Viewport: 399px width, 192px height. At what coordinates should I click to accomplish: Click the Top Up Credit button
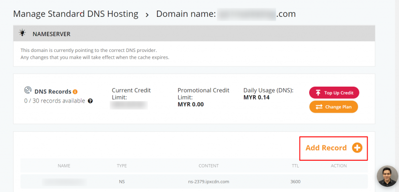(x=334, y=92)
